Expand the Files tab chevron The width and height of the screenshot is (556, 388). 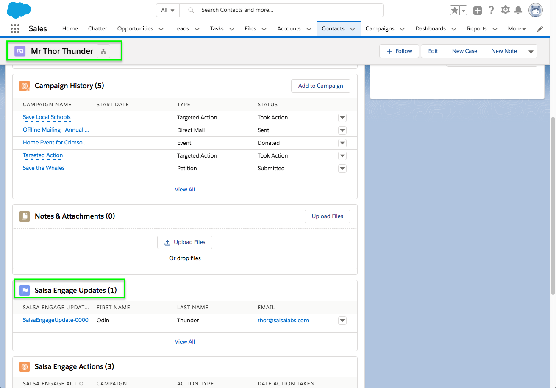(x=264, y=29)
